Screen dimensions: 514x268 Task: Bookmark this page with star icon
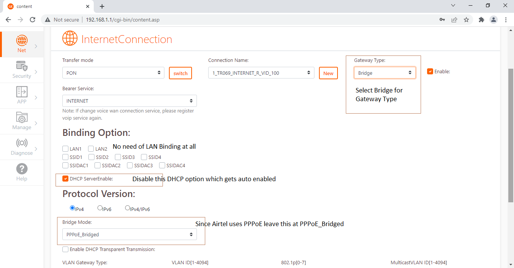tap(466, 20)
